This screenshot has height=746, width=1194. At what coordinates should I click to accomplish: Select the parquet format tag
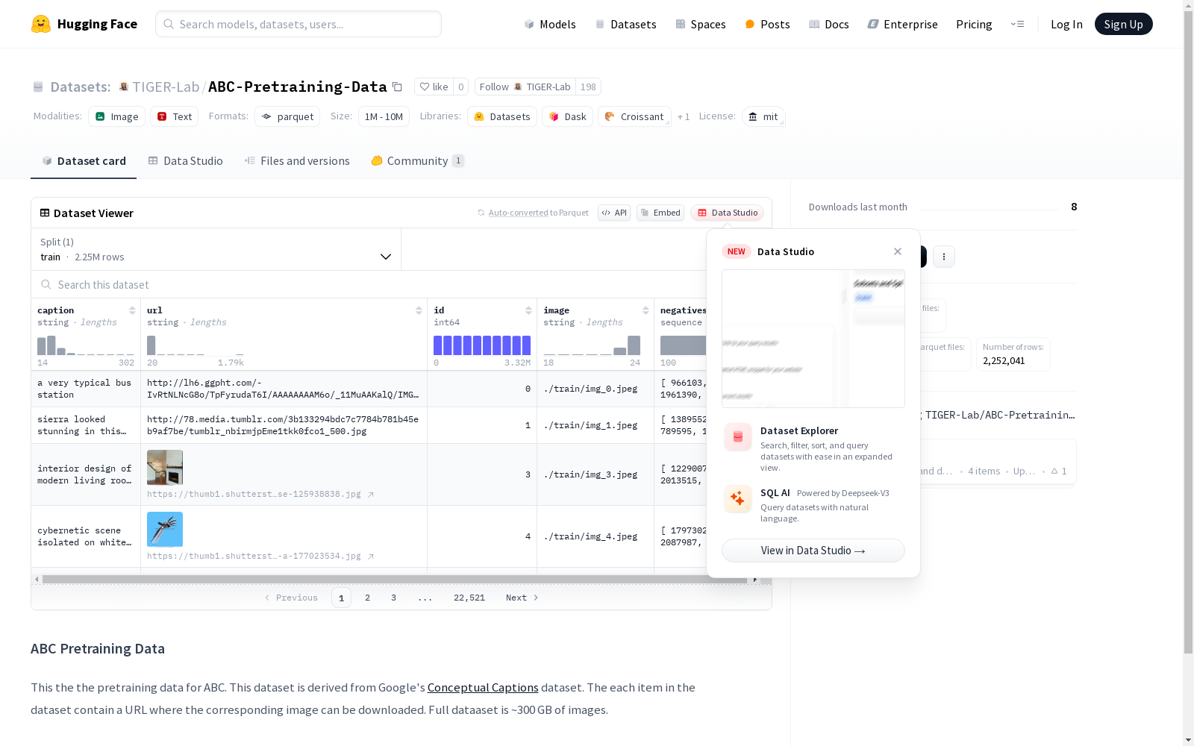(287, 116)
